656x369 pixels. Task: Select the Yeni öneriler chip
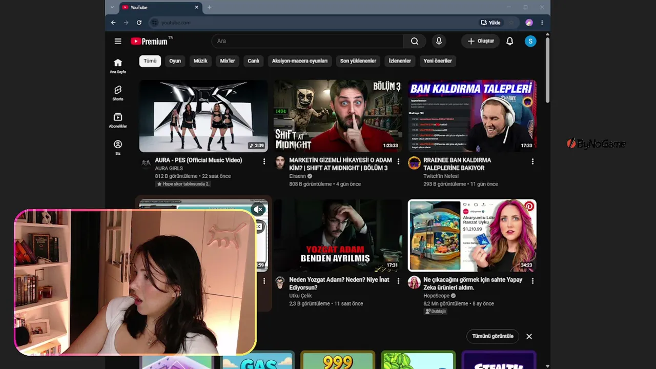click(438, 61)
